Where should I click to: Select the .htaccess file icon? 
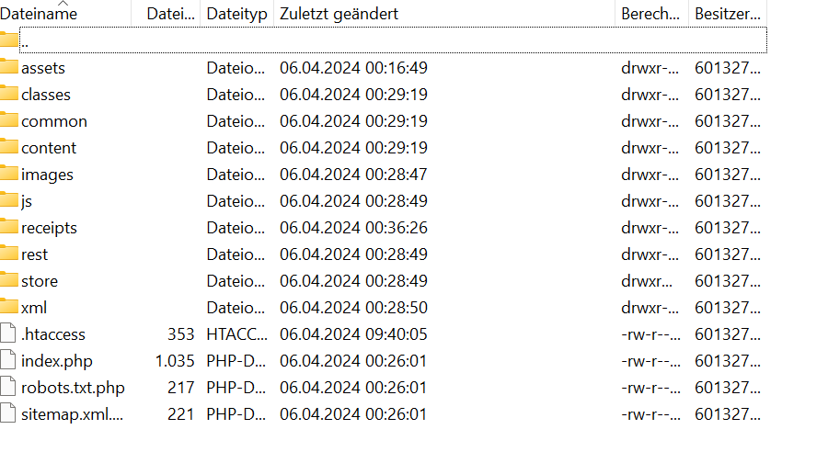point(8,333)
